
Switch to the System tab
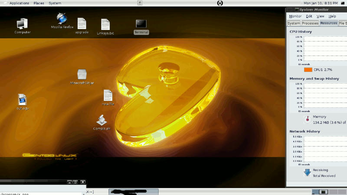(294, 23)
